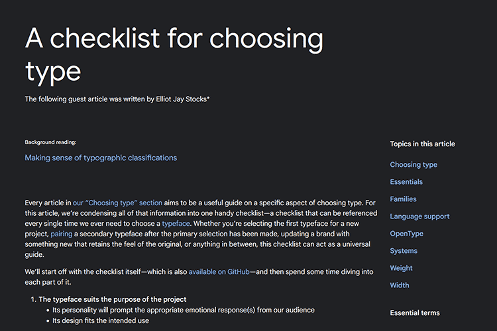Open the "pairing" link in the paragraph
The width and height of the screenshot is (497, 331).
click(x=62, y=234)
